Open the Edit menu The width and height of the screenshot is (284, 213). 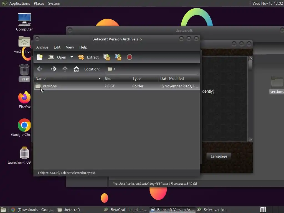click(x=57, y=47)
